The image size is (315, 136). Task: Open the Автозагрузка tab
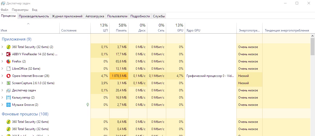tap(95, 16)
